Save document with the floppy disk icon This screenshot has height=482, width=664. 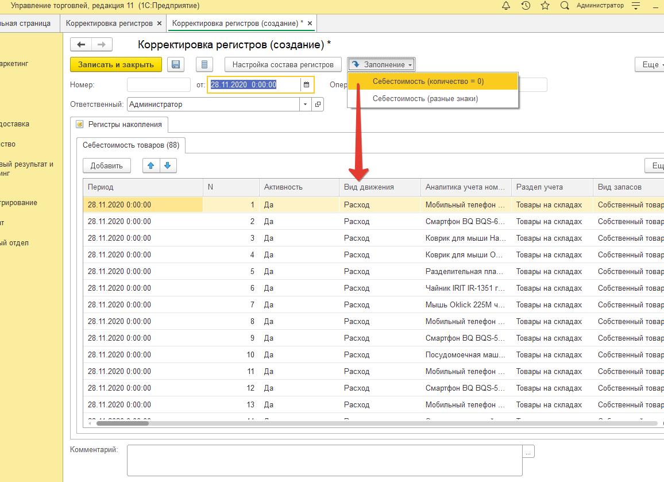pyautogui.click(x=176, y=64)
